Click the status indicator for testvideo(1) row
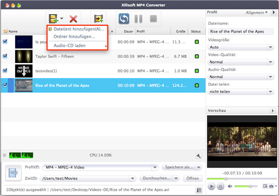The height and width of the screenshot is (196, 279). coord(197,71)
